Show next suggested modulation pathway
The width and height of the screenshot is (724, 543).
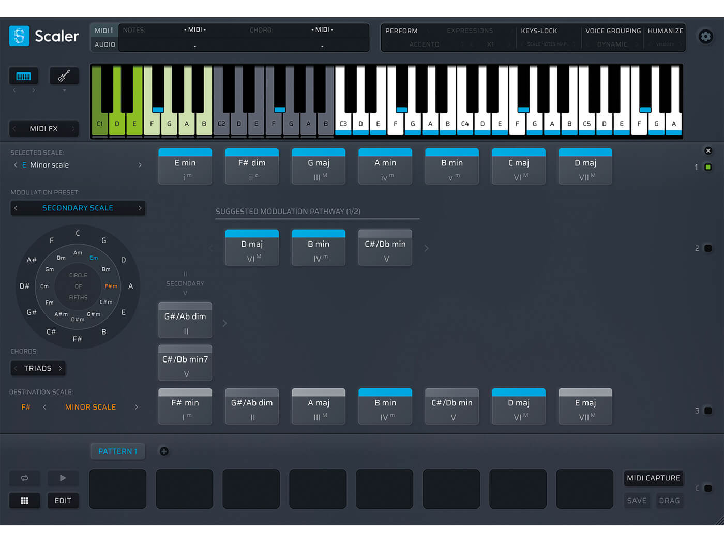click(x=426, y=248)
